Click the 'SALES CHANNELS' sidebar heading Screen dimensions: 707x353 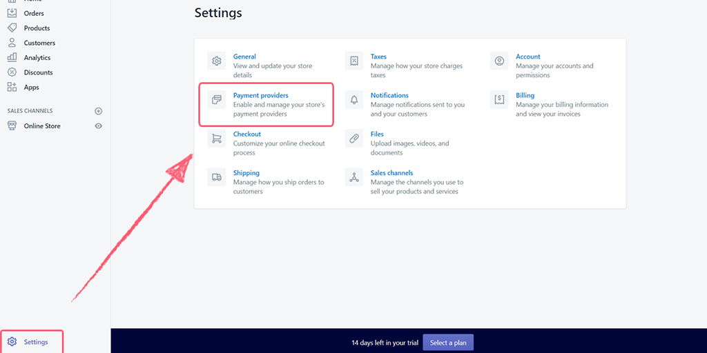30,111
